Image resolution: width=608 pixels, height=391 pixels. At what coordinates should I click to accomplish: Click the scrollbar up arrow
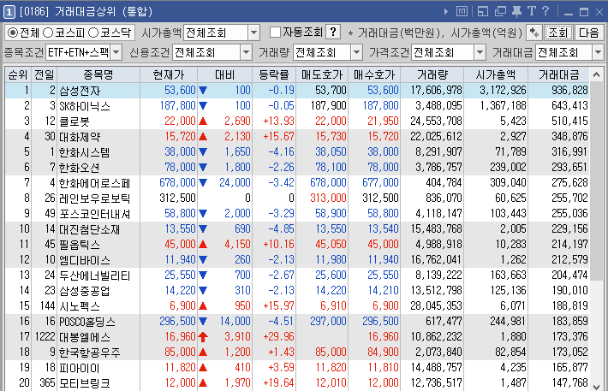click(596, 74)
